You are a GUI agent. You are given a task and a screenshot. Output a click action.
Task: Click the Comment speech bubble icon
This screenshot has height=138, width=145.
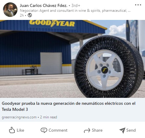(x=44, y=130)
